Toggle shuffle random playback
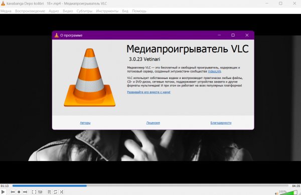Image resolution: width=301 pixels, height=195 pixels. coord(61,191)
